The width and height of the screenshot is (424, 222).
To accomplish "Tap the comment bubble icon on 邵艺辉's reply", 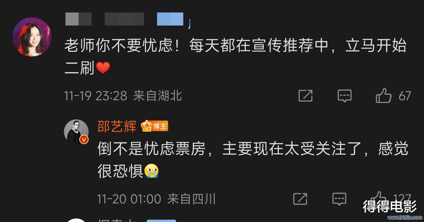I will tap(339, 199).
